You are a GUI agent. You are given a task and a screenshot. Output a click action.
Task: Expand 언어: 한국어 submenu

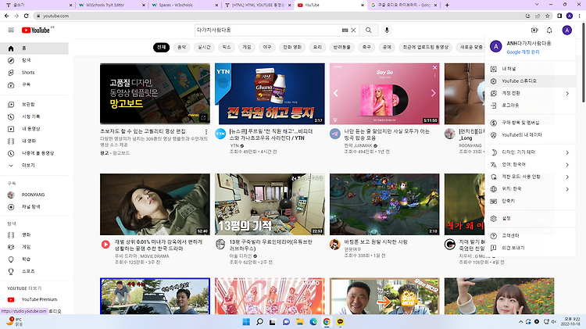[x=531, y=164]
